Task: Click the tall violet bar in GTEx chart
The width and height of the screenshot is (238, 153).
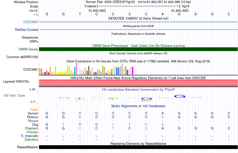Action: tap(76, 69)
